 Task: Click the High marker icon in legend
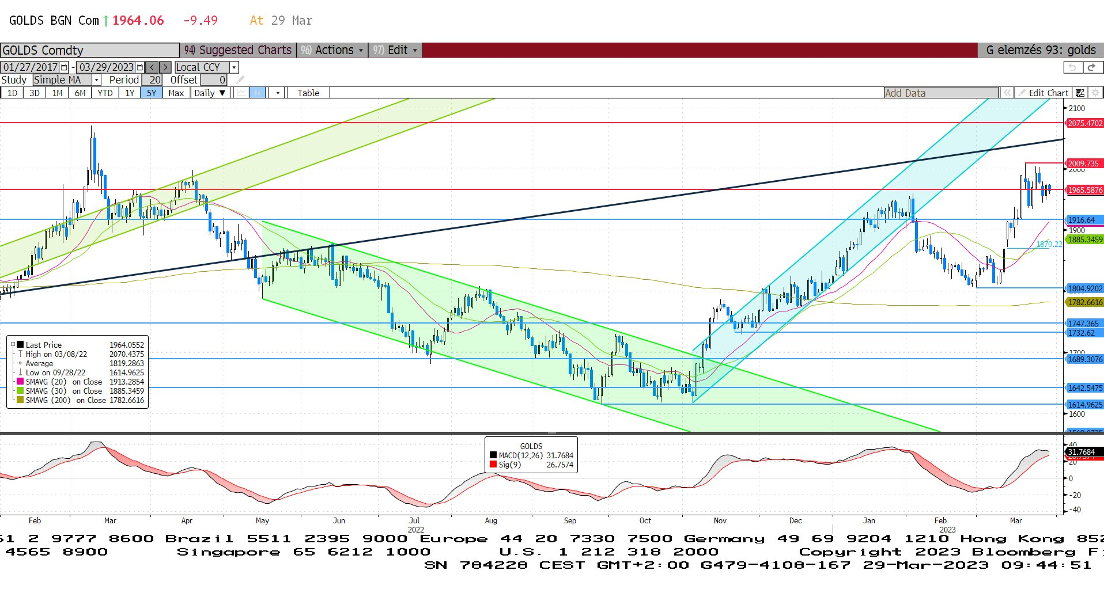tap(20, 354)
